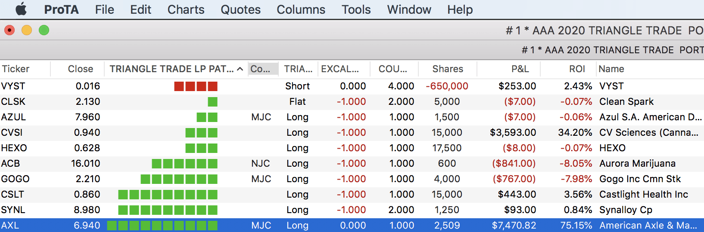
Task: Open the File menu
Action: click(x=105, y=9)
